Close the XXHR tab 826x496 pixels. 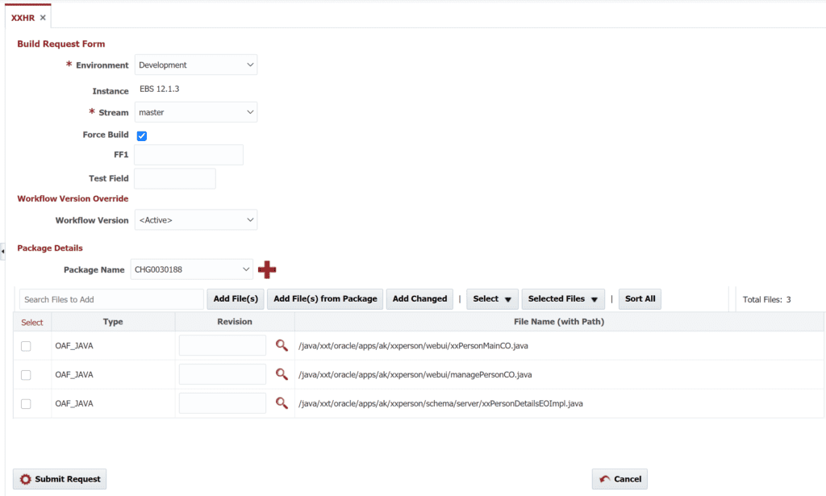point(43,18)
